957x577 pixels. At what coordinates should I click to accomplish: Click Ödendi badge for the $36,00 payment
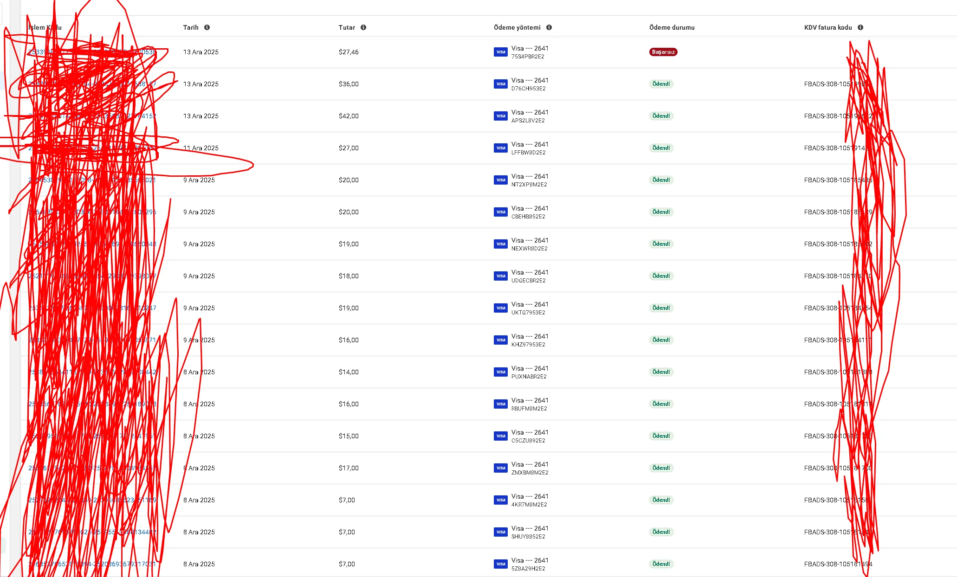click(661, 84)
